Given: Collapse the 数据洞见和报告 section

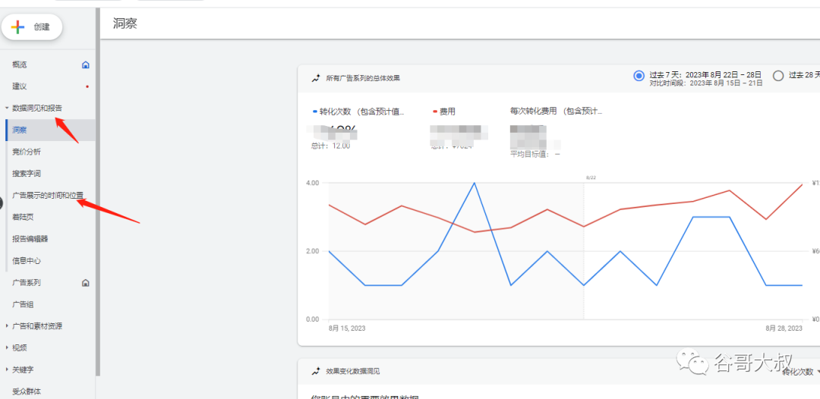Looking at the screenshot, I should 7,108.
